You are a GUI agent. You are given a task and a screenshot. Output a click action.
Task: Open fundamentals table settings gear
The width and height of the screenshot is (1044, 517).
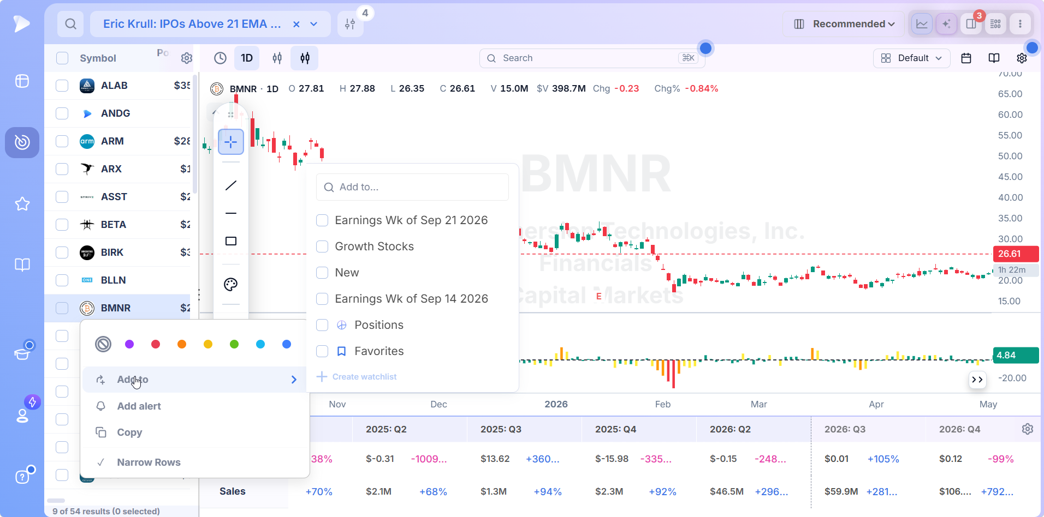[1027, 429]
